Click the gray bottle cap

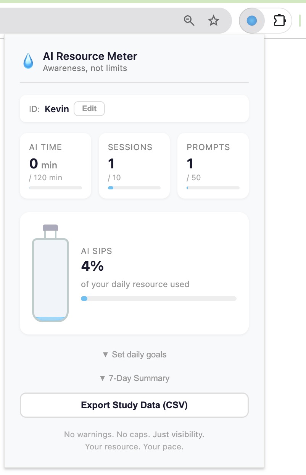click(50, 228)
